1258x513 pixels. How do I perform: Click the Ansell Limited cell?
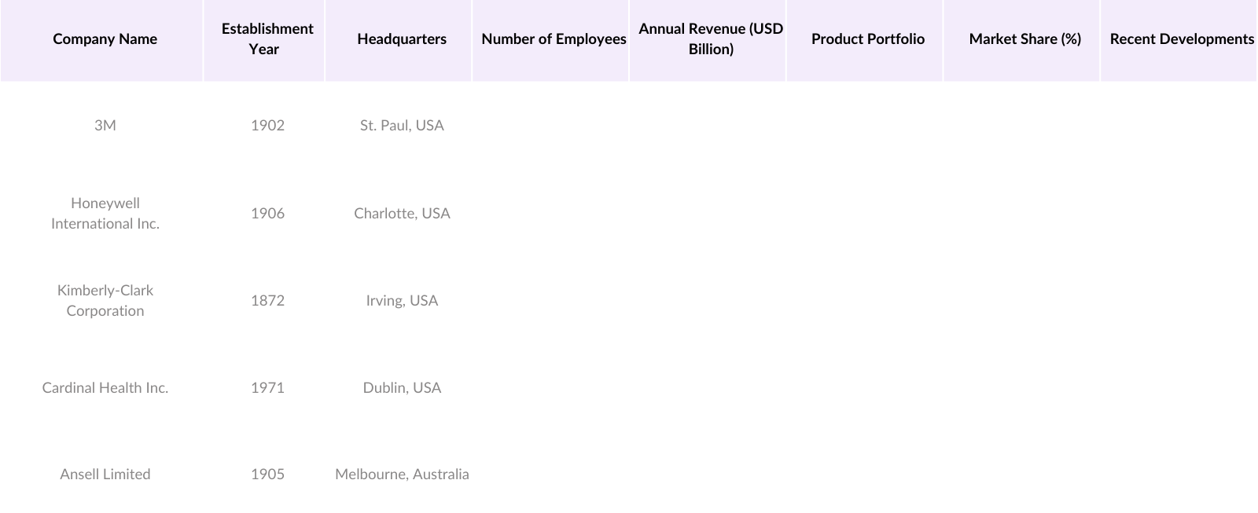[x=105, y=475]
